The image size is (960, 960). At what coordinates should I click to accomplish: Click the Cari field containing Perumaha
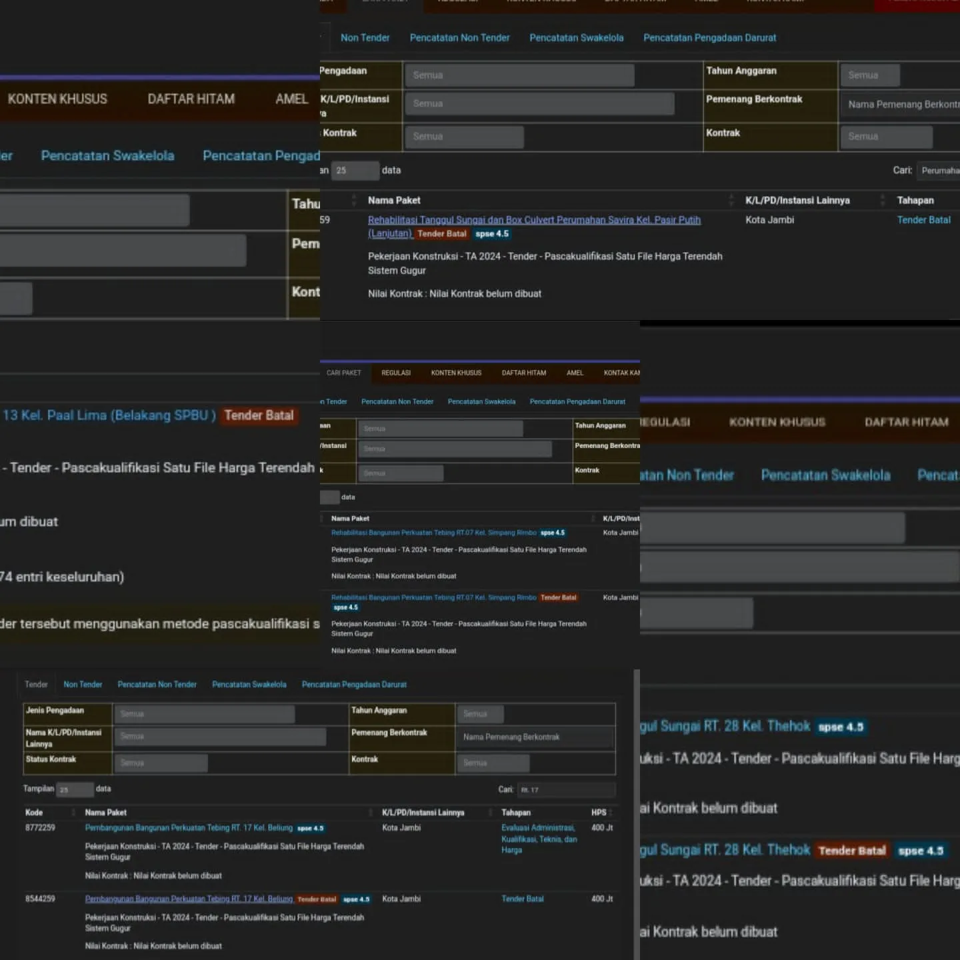click(939, 171)
